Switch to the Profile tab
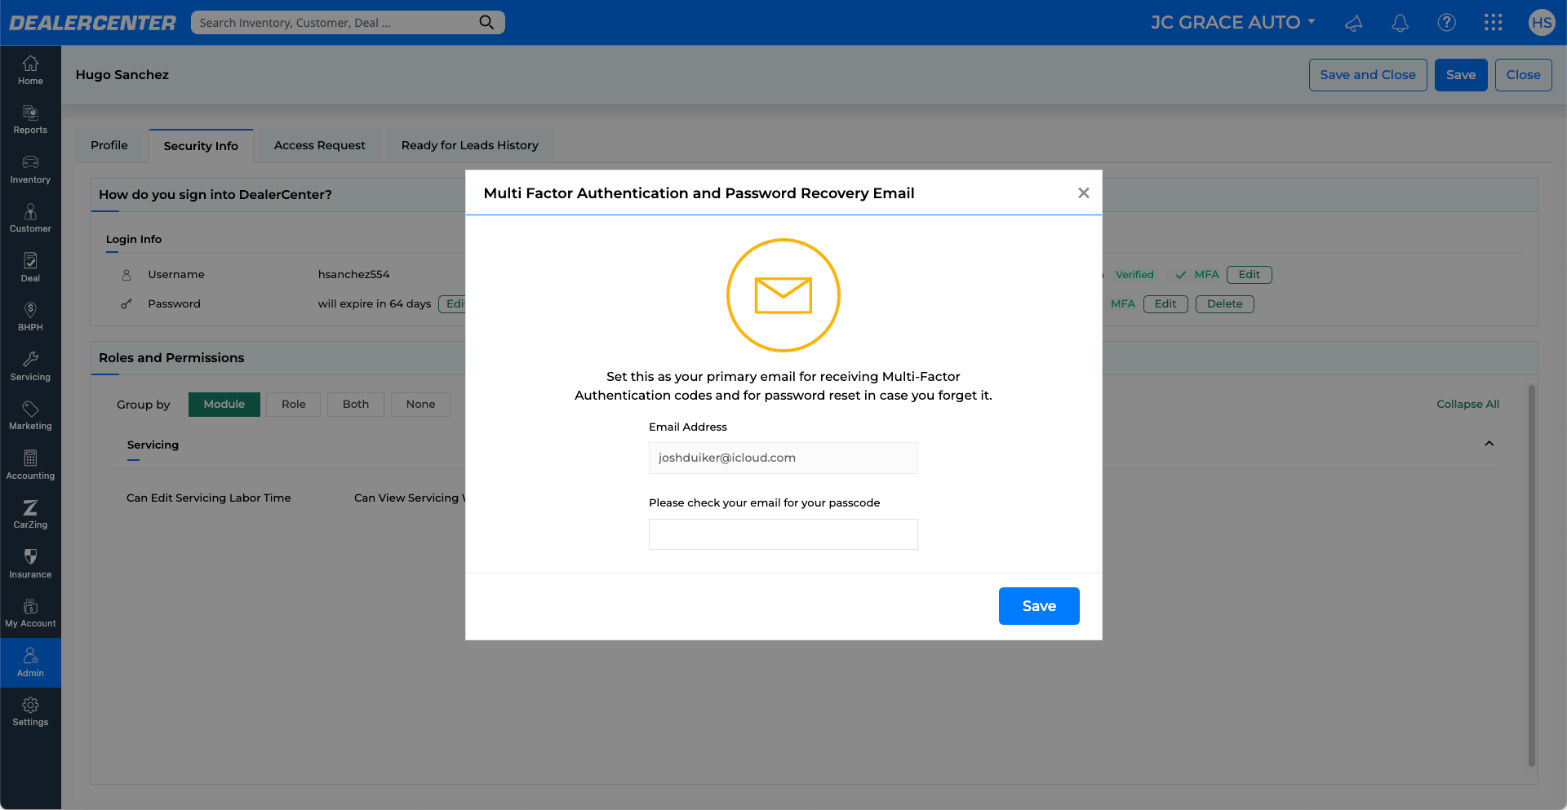The width and height of the screenshot is (1567, 810). click(109, 145)
